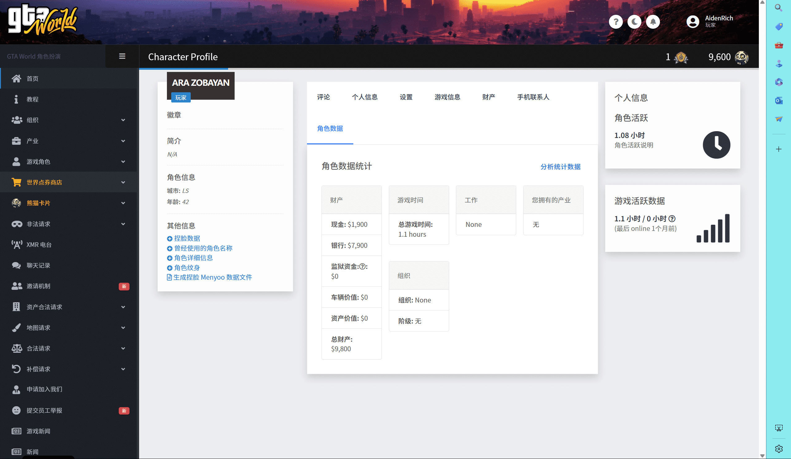
Task: Switch to the 个人信息 tab
Action: pyautogui.click(x=364, y=97)
